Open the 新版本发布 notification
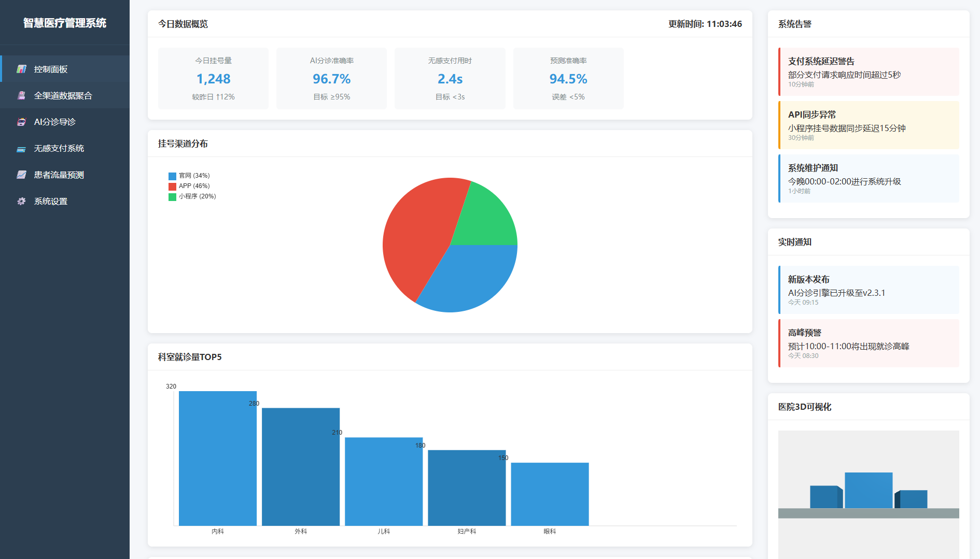Screen dimensions: 980x559 [869, 290]
